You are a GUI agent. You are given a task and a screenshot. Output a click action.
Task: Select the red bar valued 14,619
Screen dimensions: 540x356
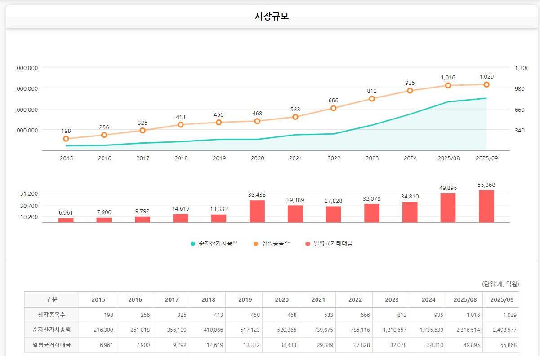pyautogui.click(x=181, y=218)
